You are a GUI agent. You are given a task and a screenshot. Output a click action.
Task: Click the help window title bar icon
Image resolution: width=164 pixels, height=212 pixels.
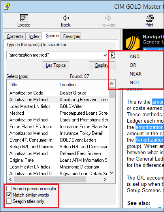(7, 6)
